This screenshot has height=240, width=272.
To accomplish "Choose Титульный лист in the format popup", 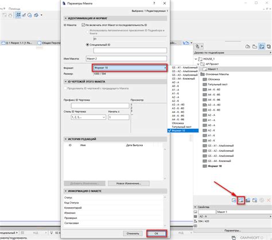I will [181, 127].
